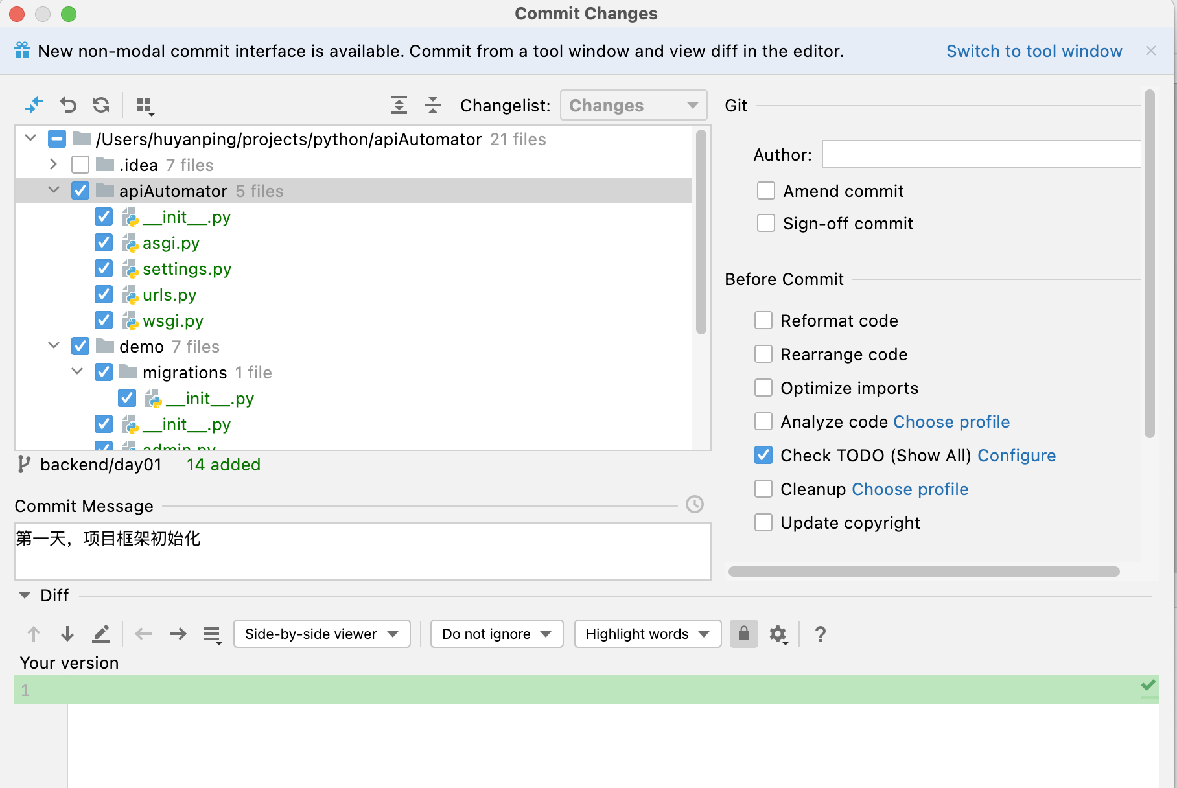This screenshot has width=1177, height=788.
Task: Click the file tree vertical scrollbar
Action: coord(701,232)
